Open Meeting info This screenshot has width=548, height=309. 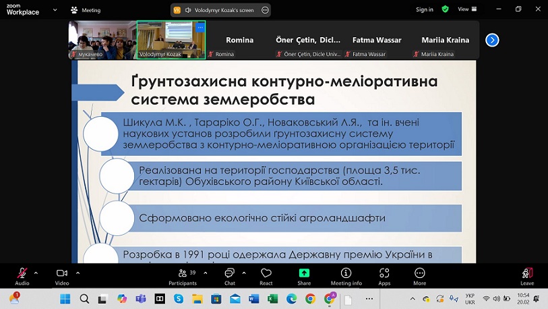pos(346,276)
